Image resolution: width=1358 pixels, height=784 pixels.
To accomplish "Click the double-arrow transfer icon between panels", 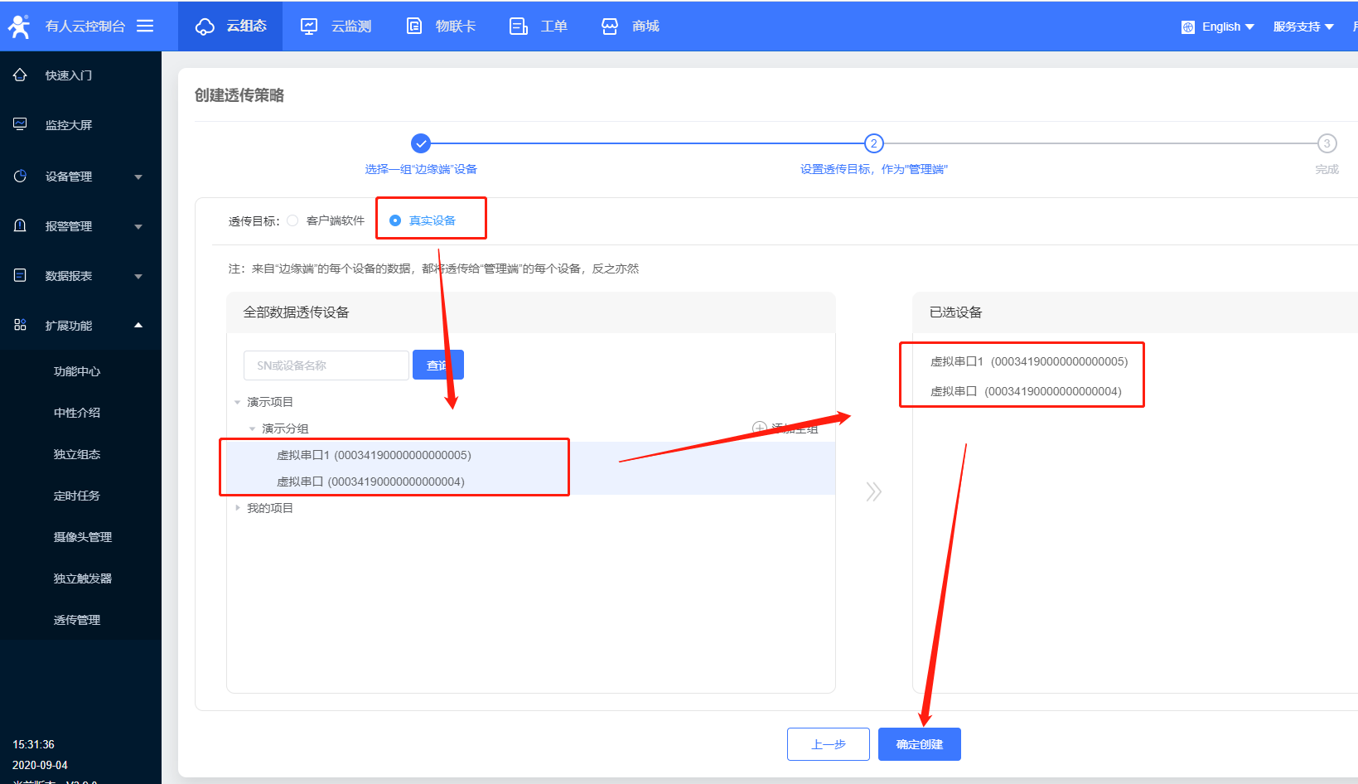I will click(873, 491).
